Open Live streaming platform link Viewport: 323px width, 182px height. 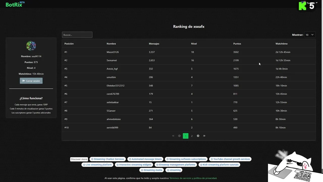click(97, 165)
